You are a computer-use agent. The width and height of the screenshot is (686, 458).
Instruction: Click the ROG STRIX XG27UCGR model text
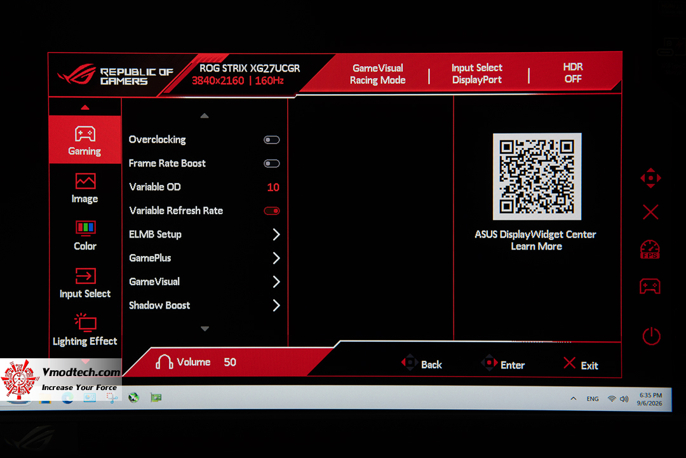(250, 69)
